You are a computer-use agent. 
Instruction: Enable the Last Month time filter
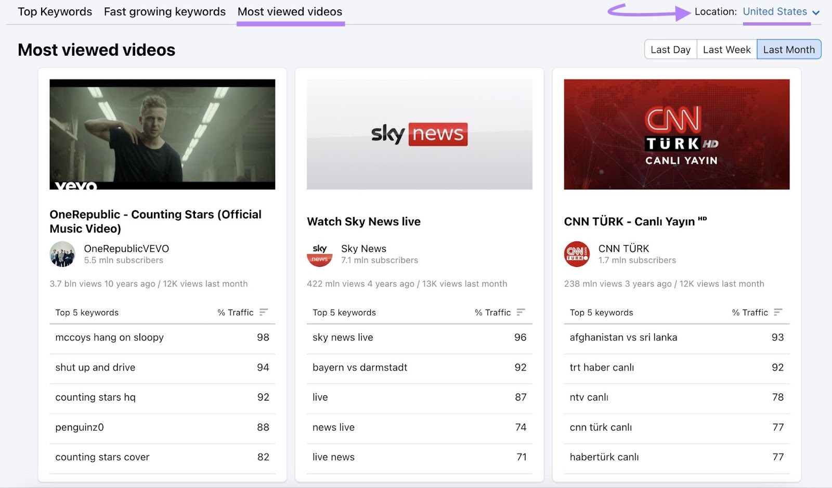pyautogui.click(x=789, y=49)
